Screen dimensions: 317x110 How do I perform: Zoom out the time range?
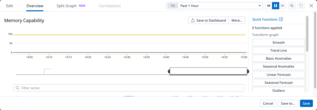coord(292,6)
